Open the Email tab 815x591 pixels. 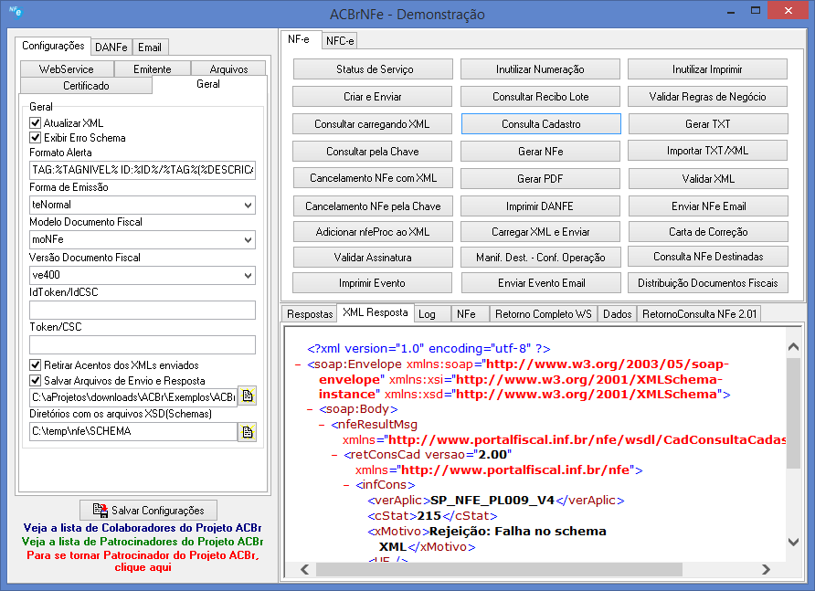tap(150, 47)
